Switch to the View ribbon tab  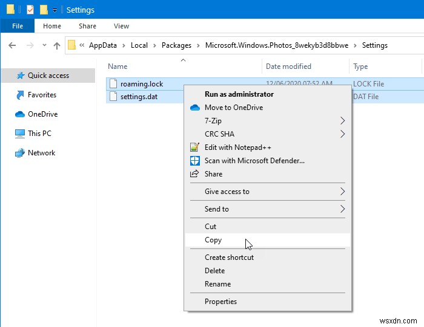click(x=121, y=26)
